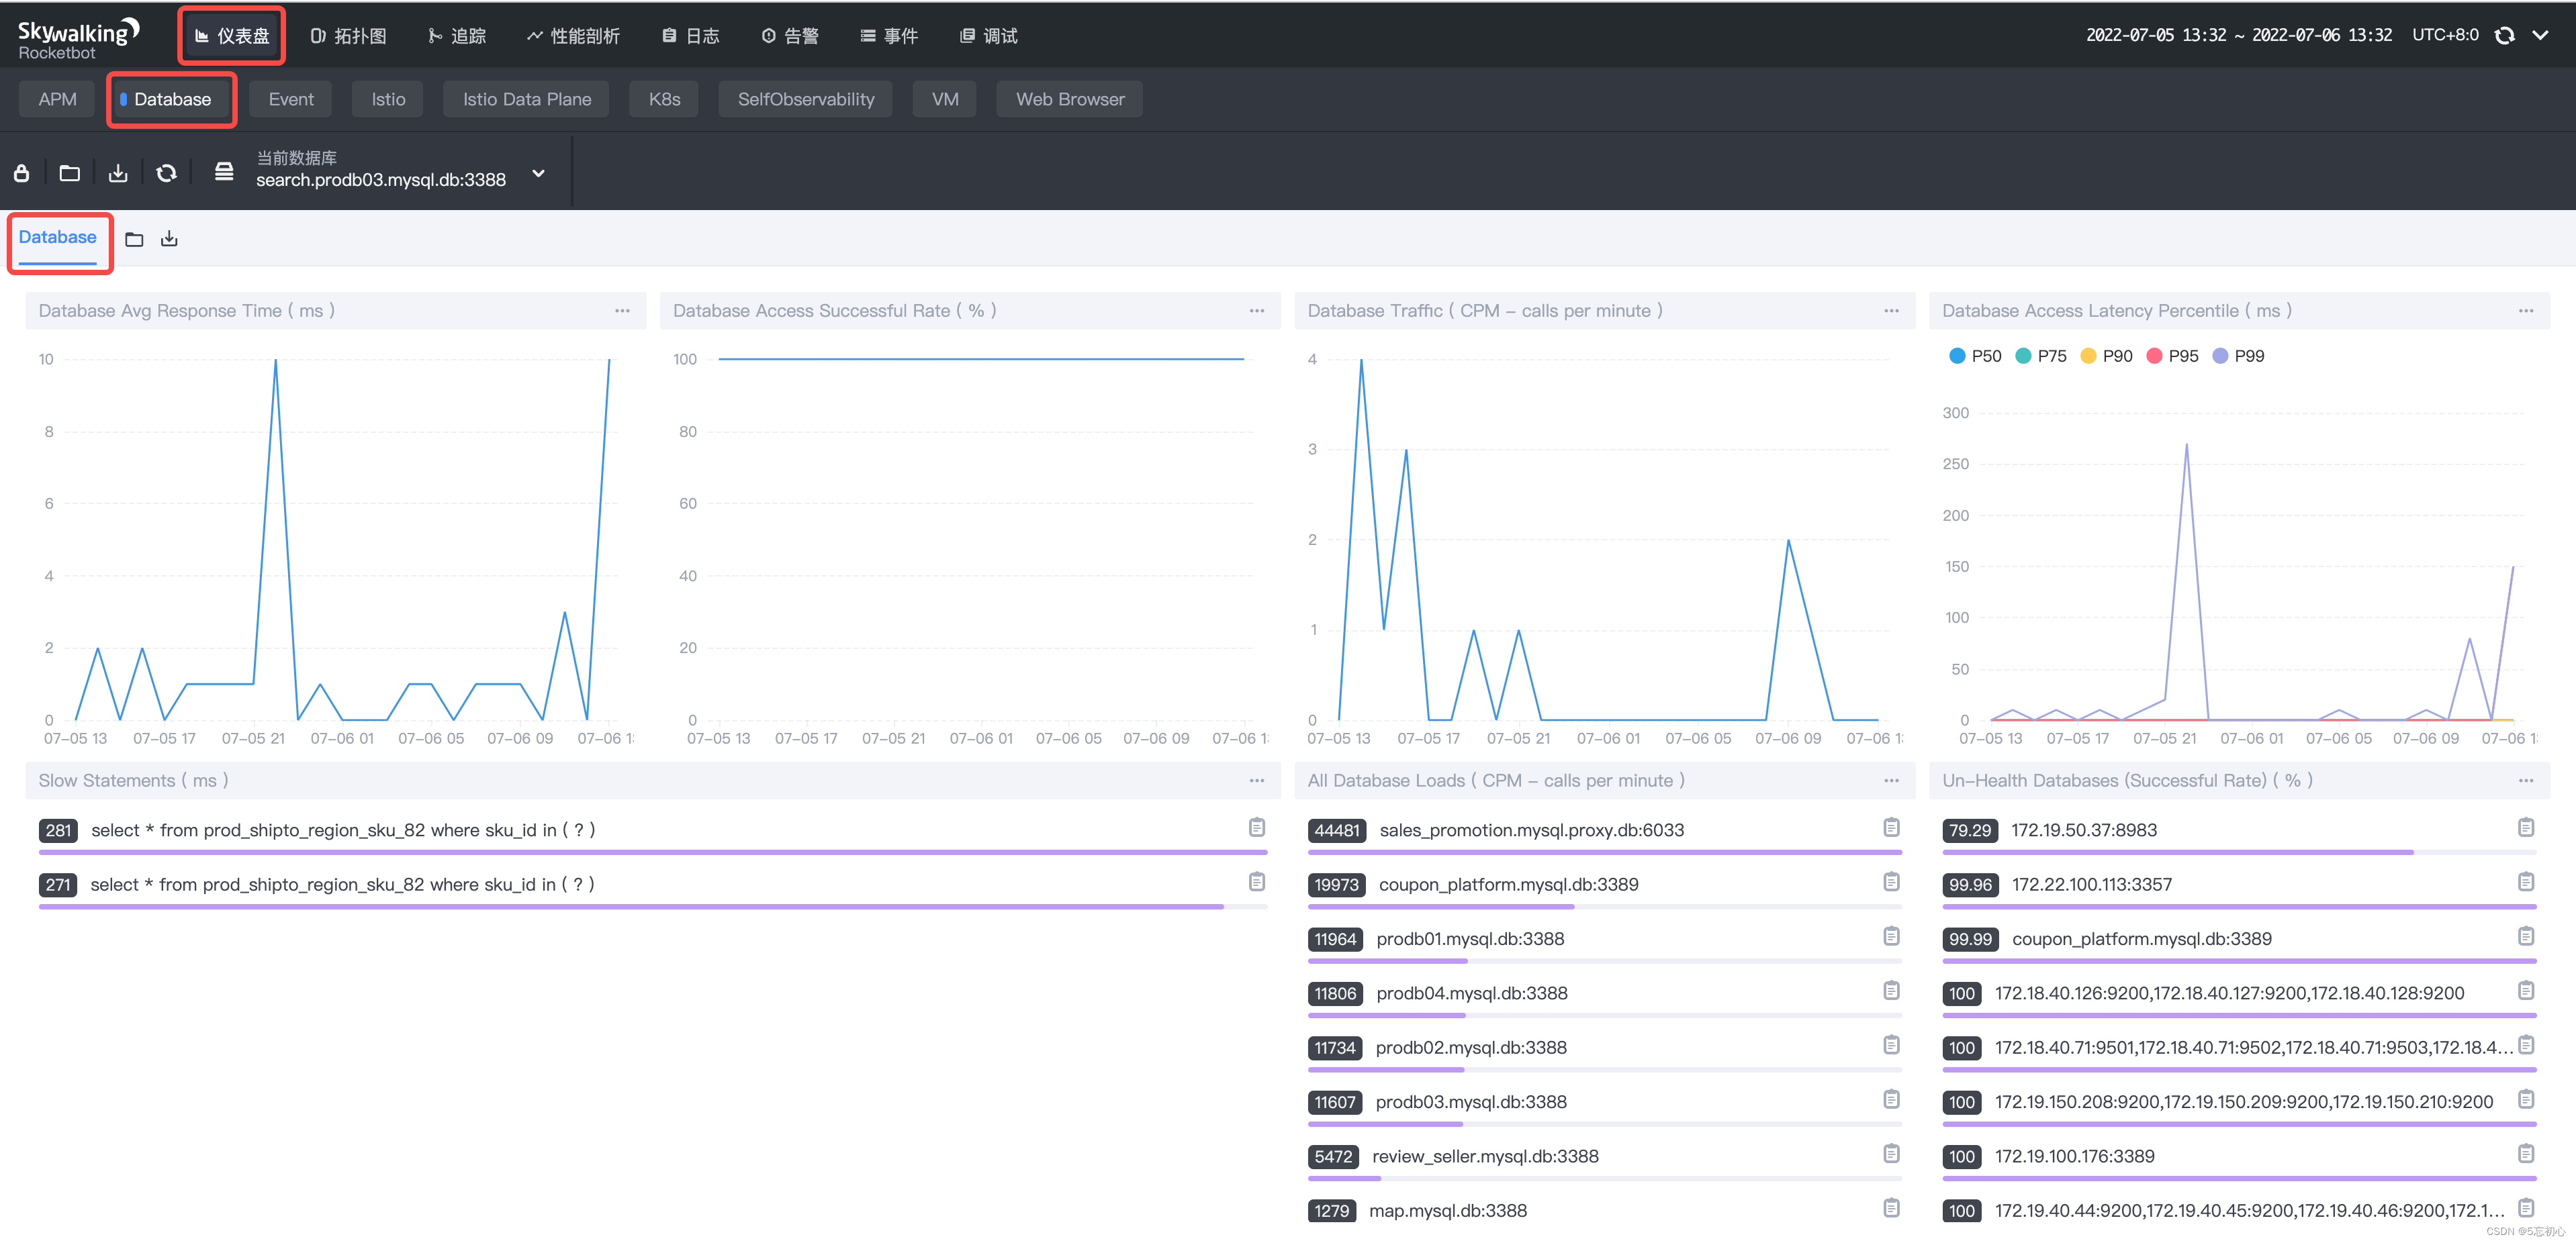Open the folder import icon in top toolbar

(x=69, y=173)
